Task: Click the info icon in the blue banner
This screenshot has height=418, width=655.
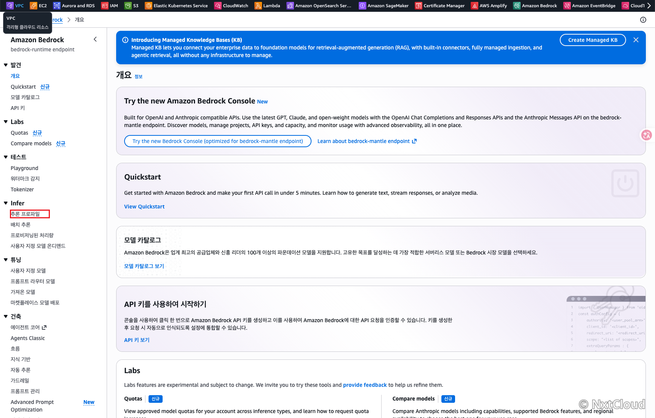Action: pyautogui.click(x=125, y=40)
